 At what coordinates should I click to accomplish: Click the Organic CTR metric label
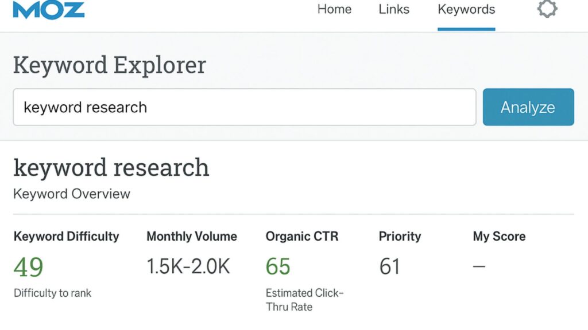click(302, 236)
